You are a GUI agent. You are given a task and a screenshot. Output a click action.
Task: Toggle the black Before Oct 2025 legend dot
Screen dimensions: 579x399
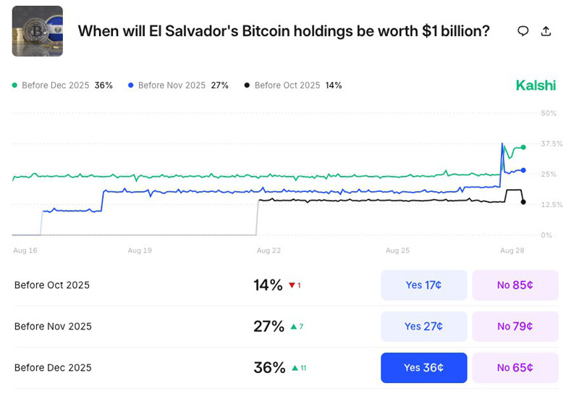point(247,85)
